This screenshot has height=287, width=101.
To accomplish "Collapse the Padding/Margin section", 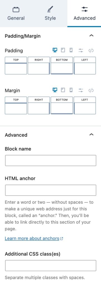I will click(92, 36).
